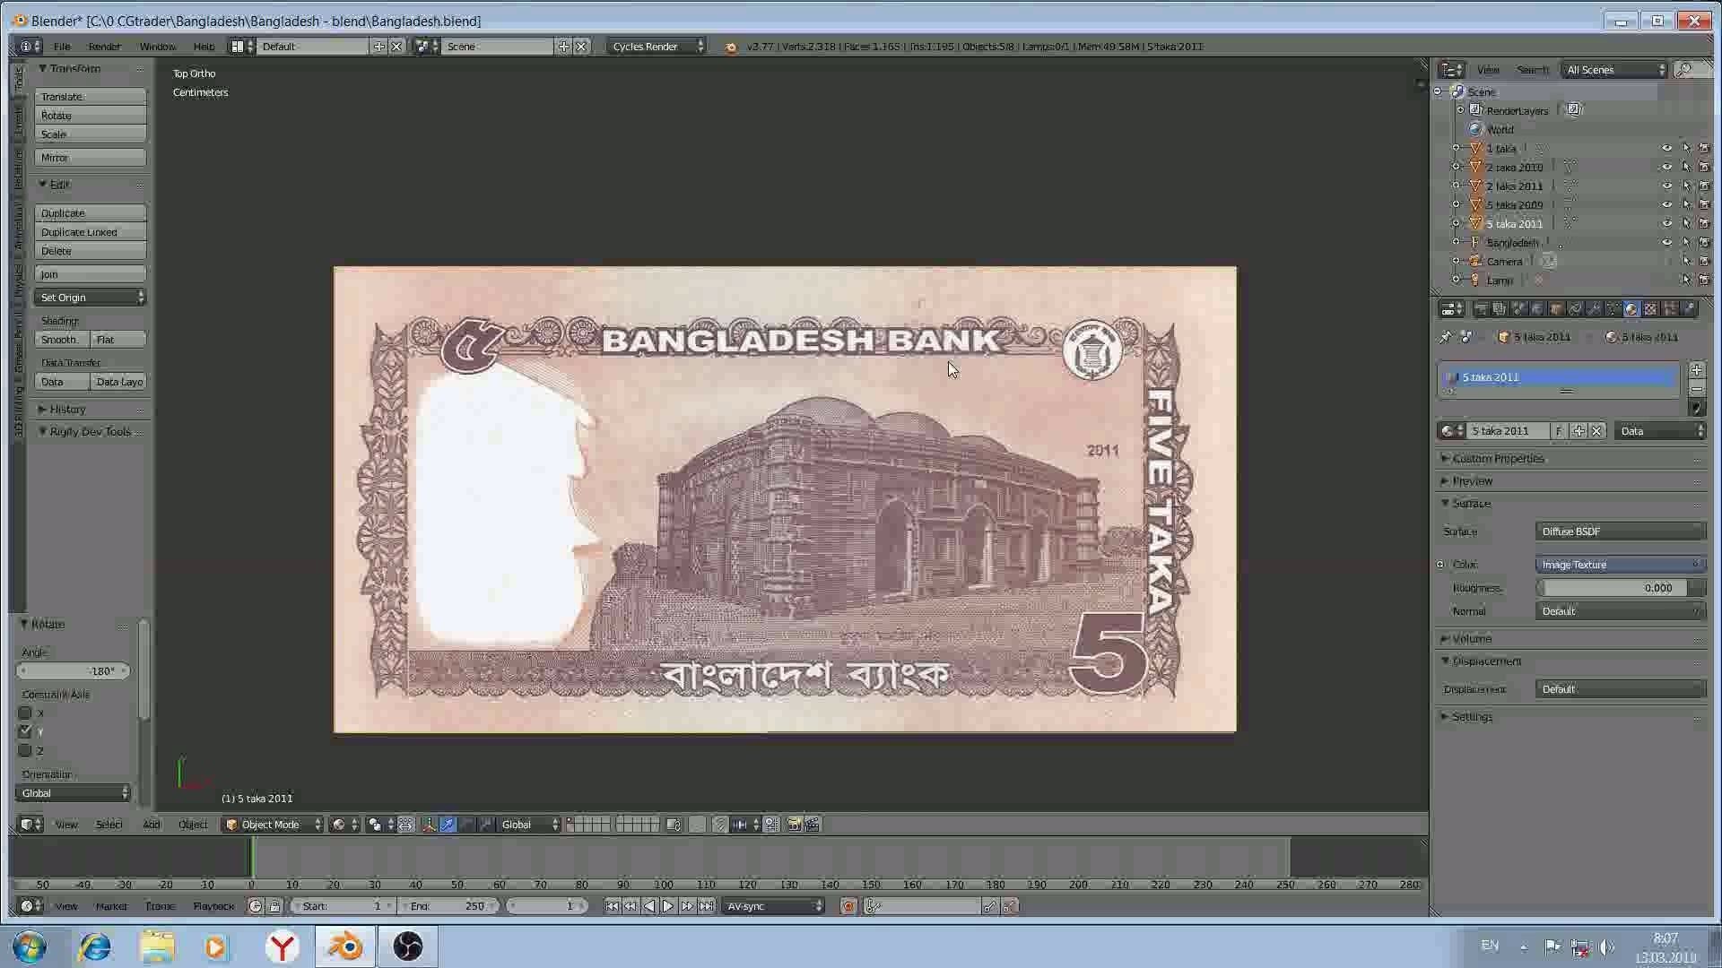Toggle visibility of 1 taka object
The height and width of the screenshot is (968, 1722).
click(x=1666, y=148)
